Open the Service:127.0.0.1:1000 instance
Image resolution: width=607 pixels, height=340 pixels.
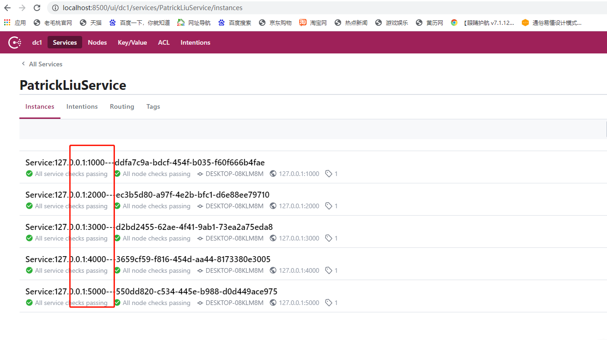(145, 162)
